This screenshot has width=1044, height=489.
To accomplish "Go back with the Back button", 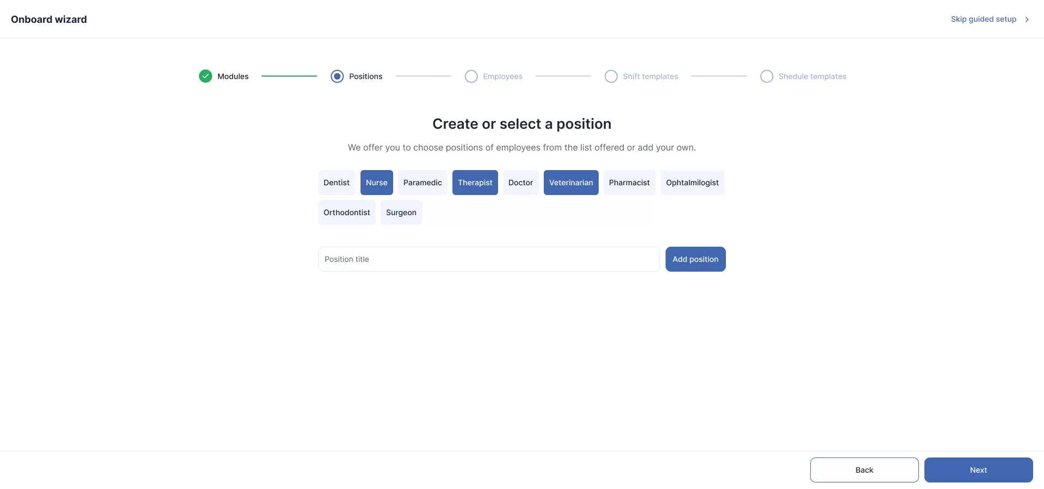I will click(864, 470).
